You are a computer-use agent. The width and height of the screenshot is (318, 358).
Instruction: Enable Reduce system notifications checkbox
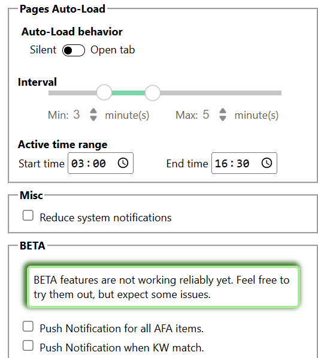(x=28, y=215)
